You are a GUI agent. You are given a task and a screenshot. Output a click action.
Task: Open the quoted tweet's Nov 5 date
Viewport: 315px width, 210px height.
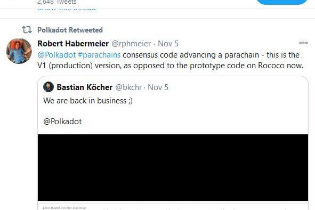coord(158,87)
